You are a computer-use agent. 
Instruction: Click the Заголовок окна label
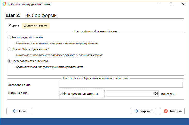pyautogui.click(x=19, y=85)
